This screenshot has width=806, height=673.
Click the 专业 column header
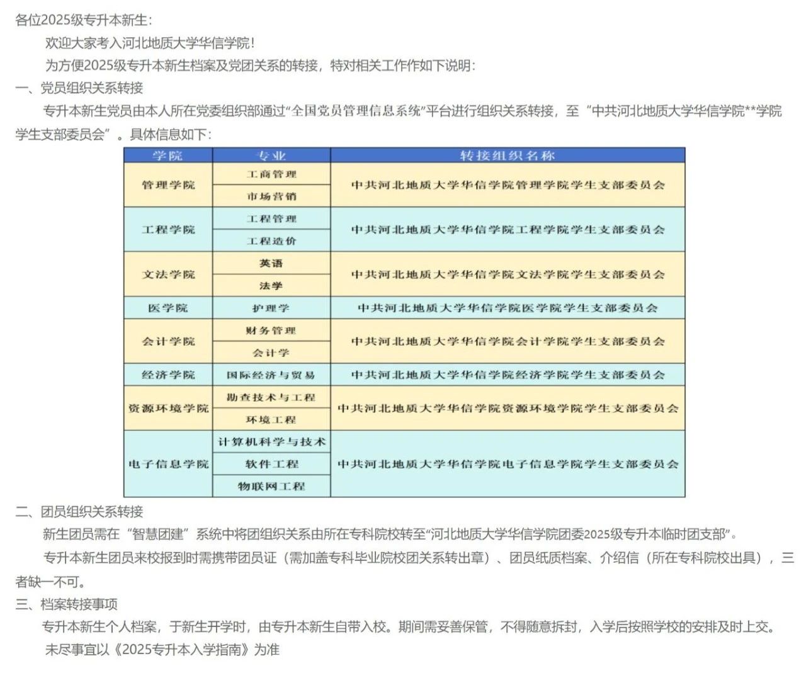(271, 156)
